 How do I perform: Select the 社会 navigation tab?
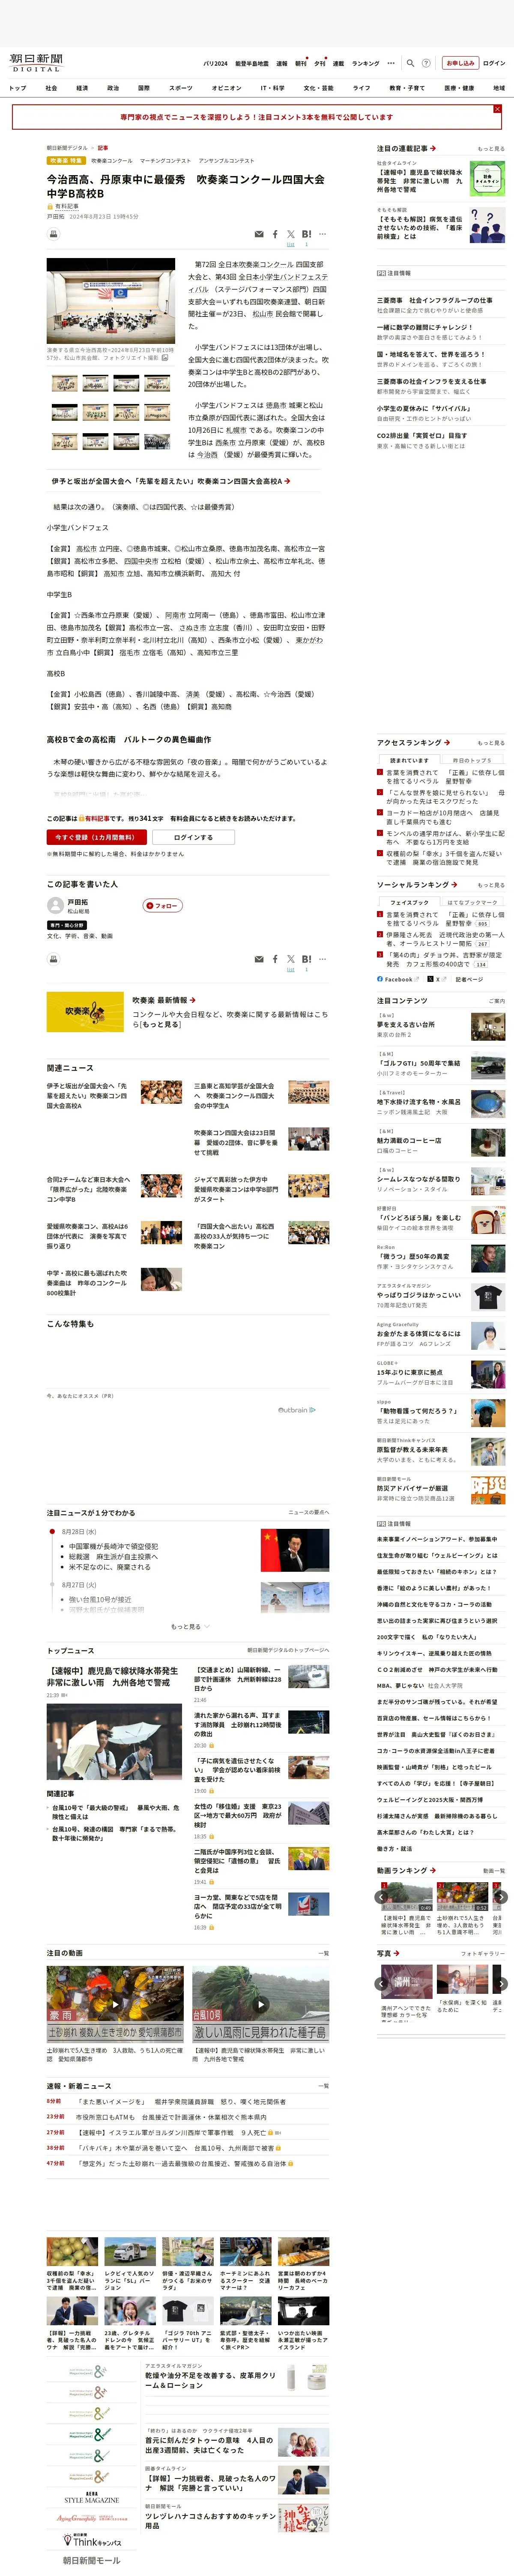tap(51, 88)
